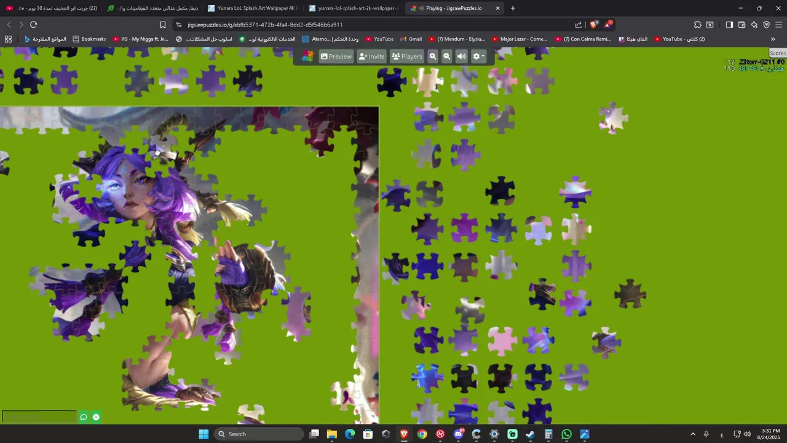787x443 pixels.
Task: Open Discord from taskbar
Action: (458, 434)
